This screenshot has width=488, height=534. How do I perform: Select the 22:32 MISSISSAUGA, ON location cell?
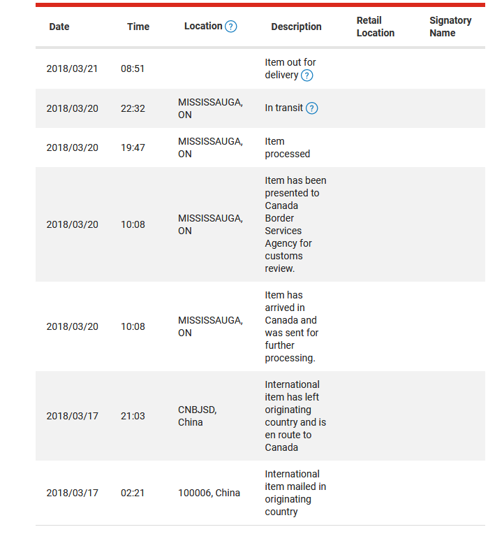click(210, 108)
